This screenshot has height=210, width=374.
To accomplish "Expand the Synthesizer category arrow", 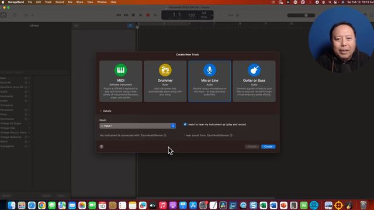I will pyautogui.click(x=29, y=119).
